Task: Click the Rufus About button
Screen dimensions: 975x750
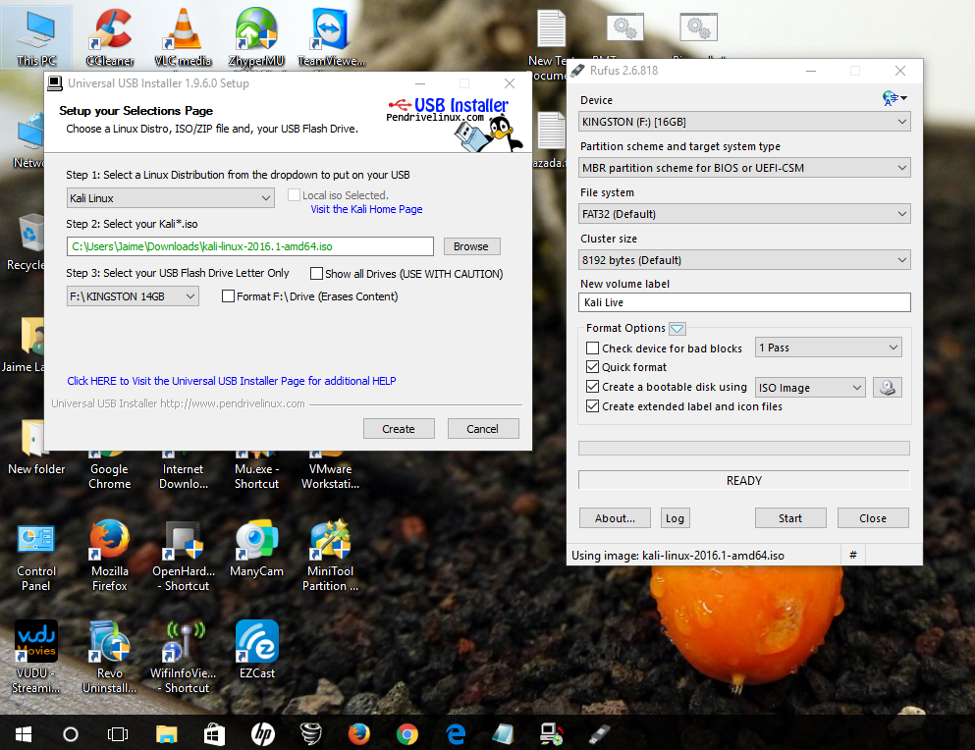Action: (615, 518)
